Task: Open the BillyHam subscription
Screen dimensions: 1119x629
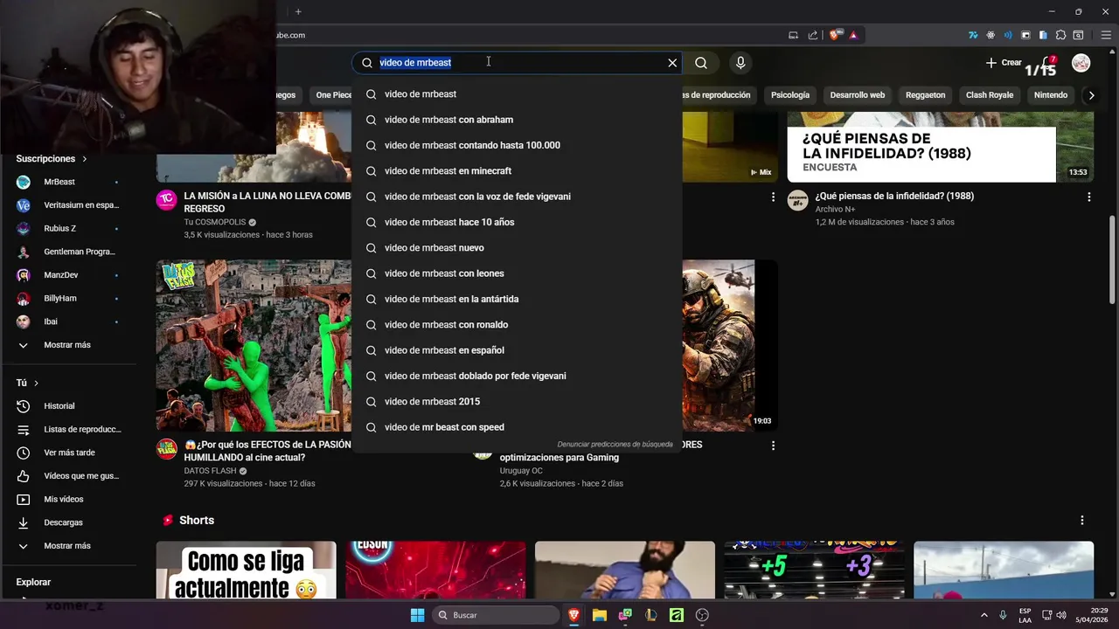Action: (68, 299)
